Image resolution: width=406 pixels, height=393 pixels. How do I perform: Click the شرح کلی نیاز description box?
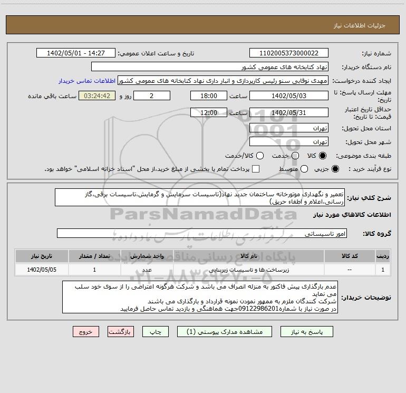(200, 197)
